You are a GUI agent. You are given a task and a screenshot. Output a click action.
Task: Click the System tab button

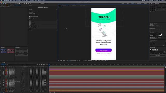(46, 7)
